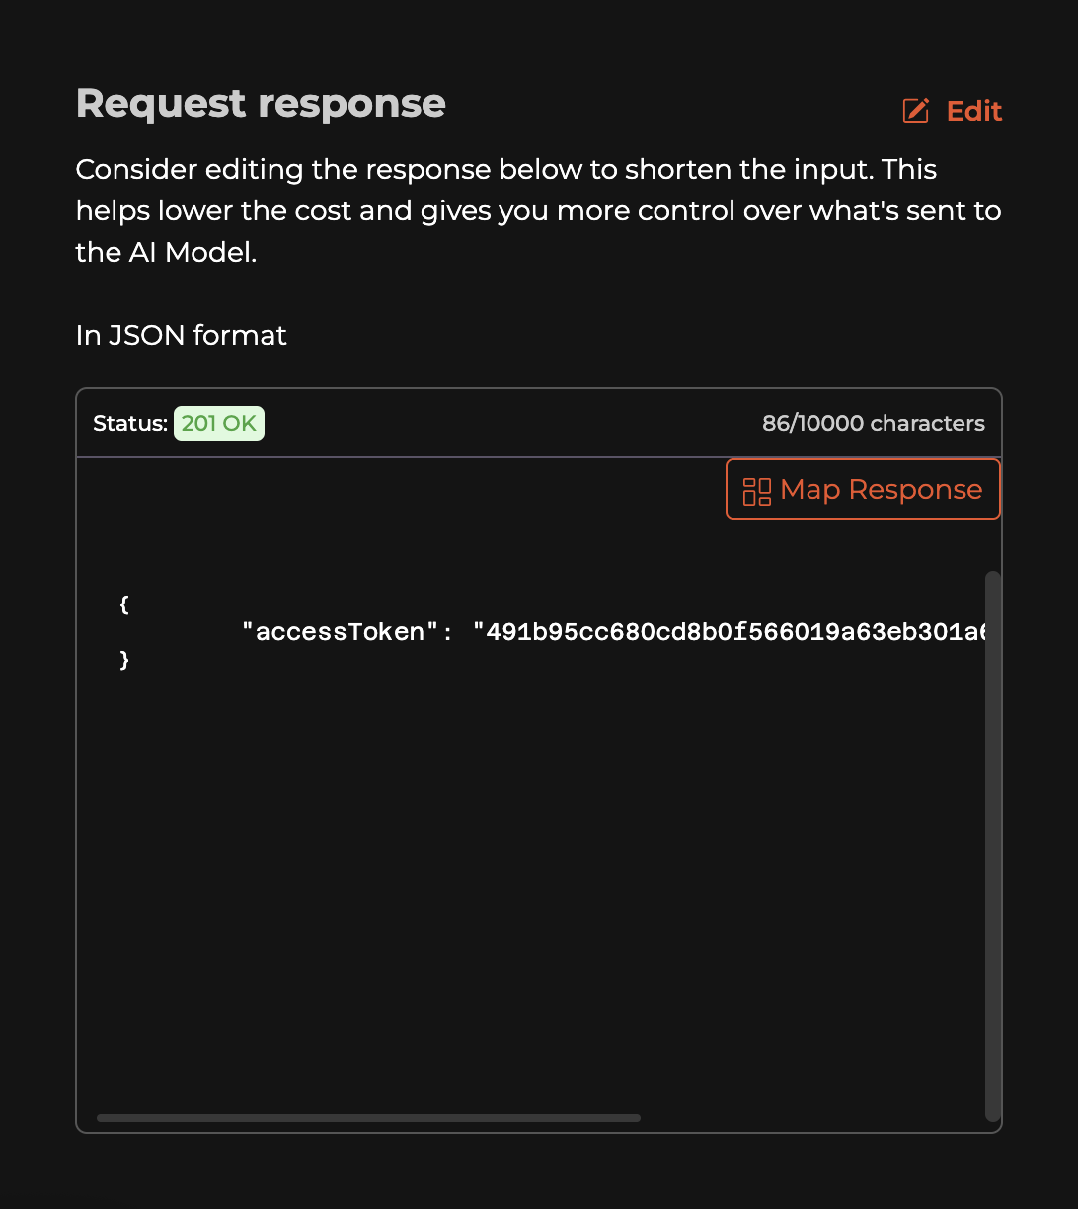The width and height of the screenshot is (1078, 1209).
Task: Open the Edit link text
Action: pyautogui.click(x=974, y=111)
